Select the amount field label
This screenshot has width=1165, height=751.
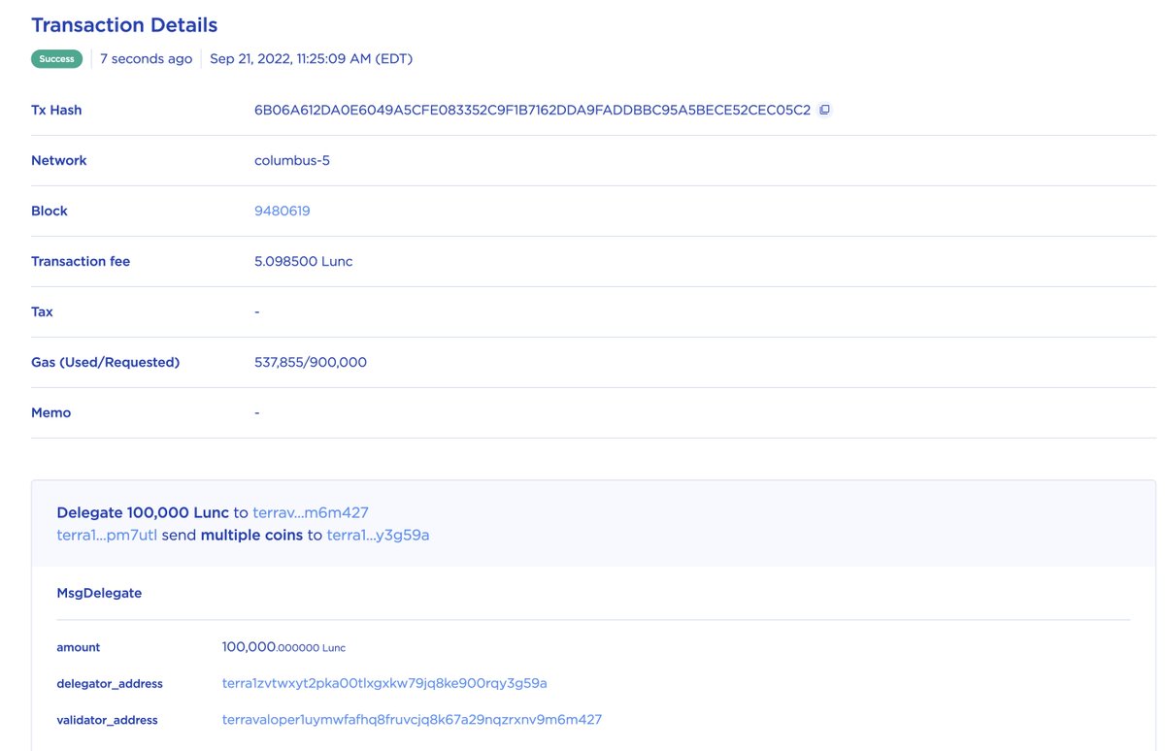(79, 647)
